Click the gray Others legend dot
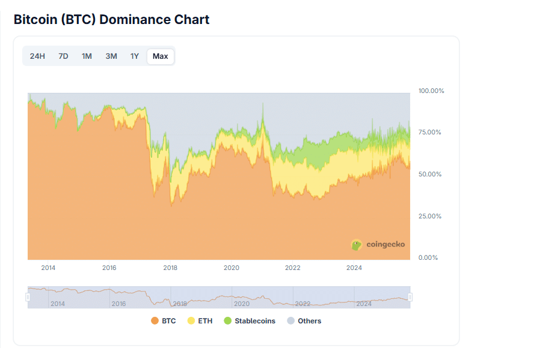The width and height of the screenshot is (543, 348). click(291, 321)
